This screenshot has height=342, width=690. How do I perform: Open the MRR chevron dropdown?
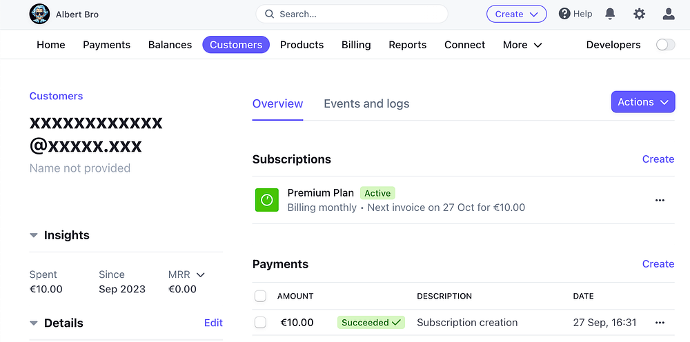point(201,274)
